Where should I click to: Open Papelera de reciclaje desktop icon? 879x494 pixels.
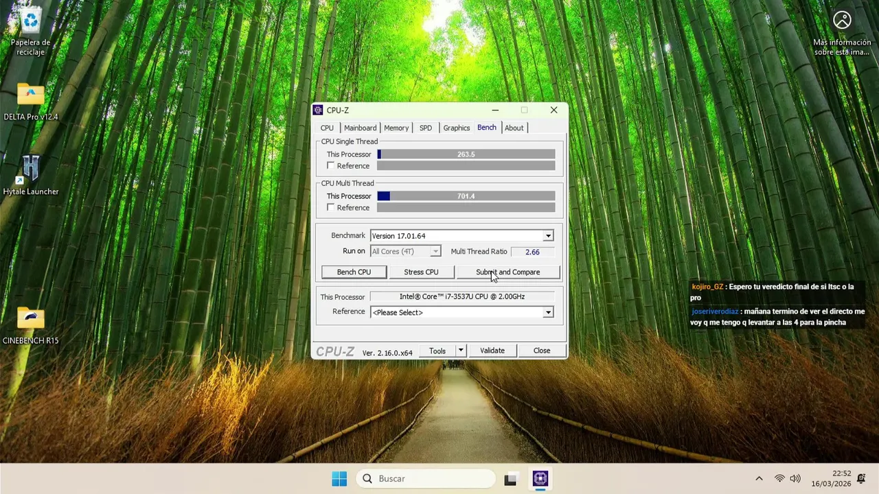(x=30, y=32)
